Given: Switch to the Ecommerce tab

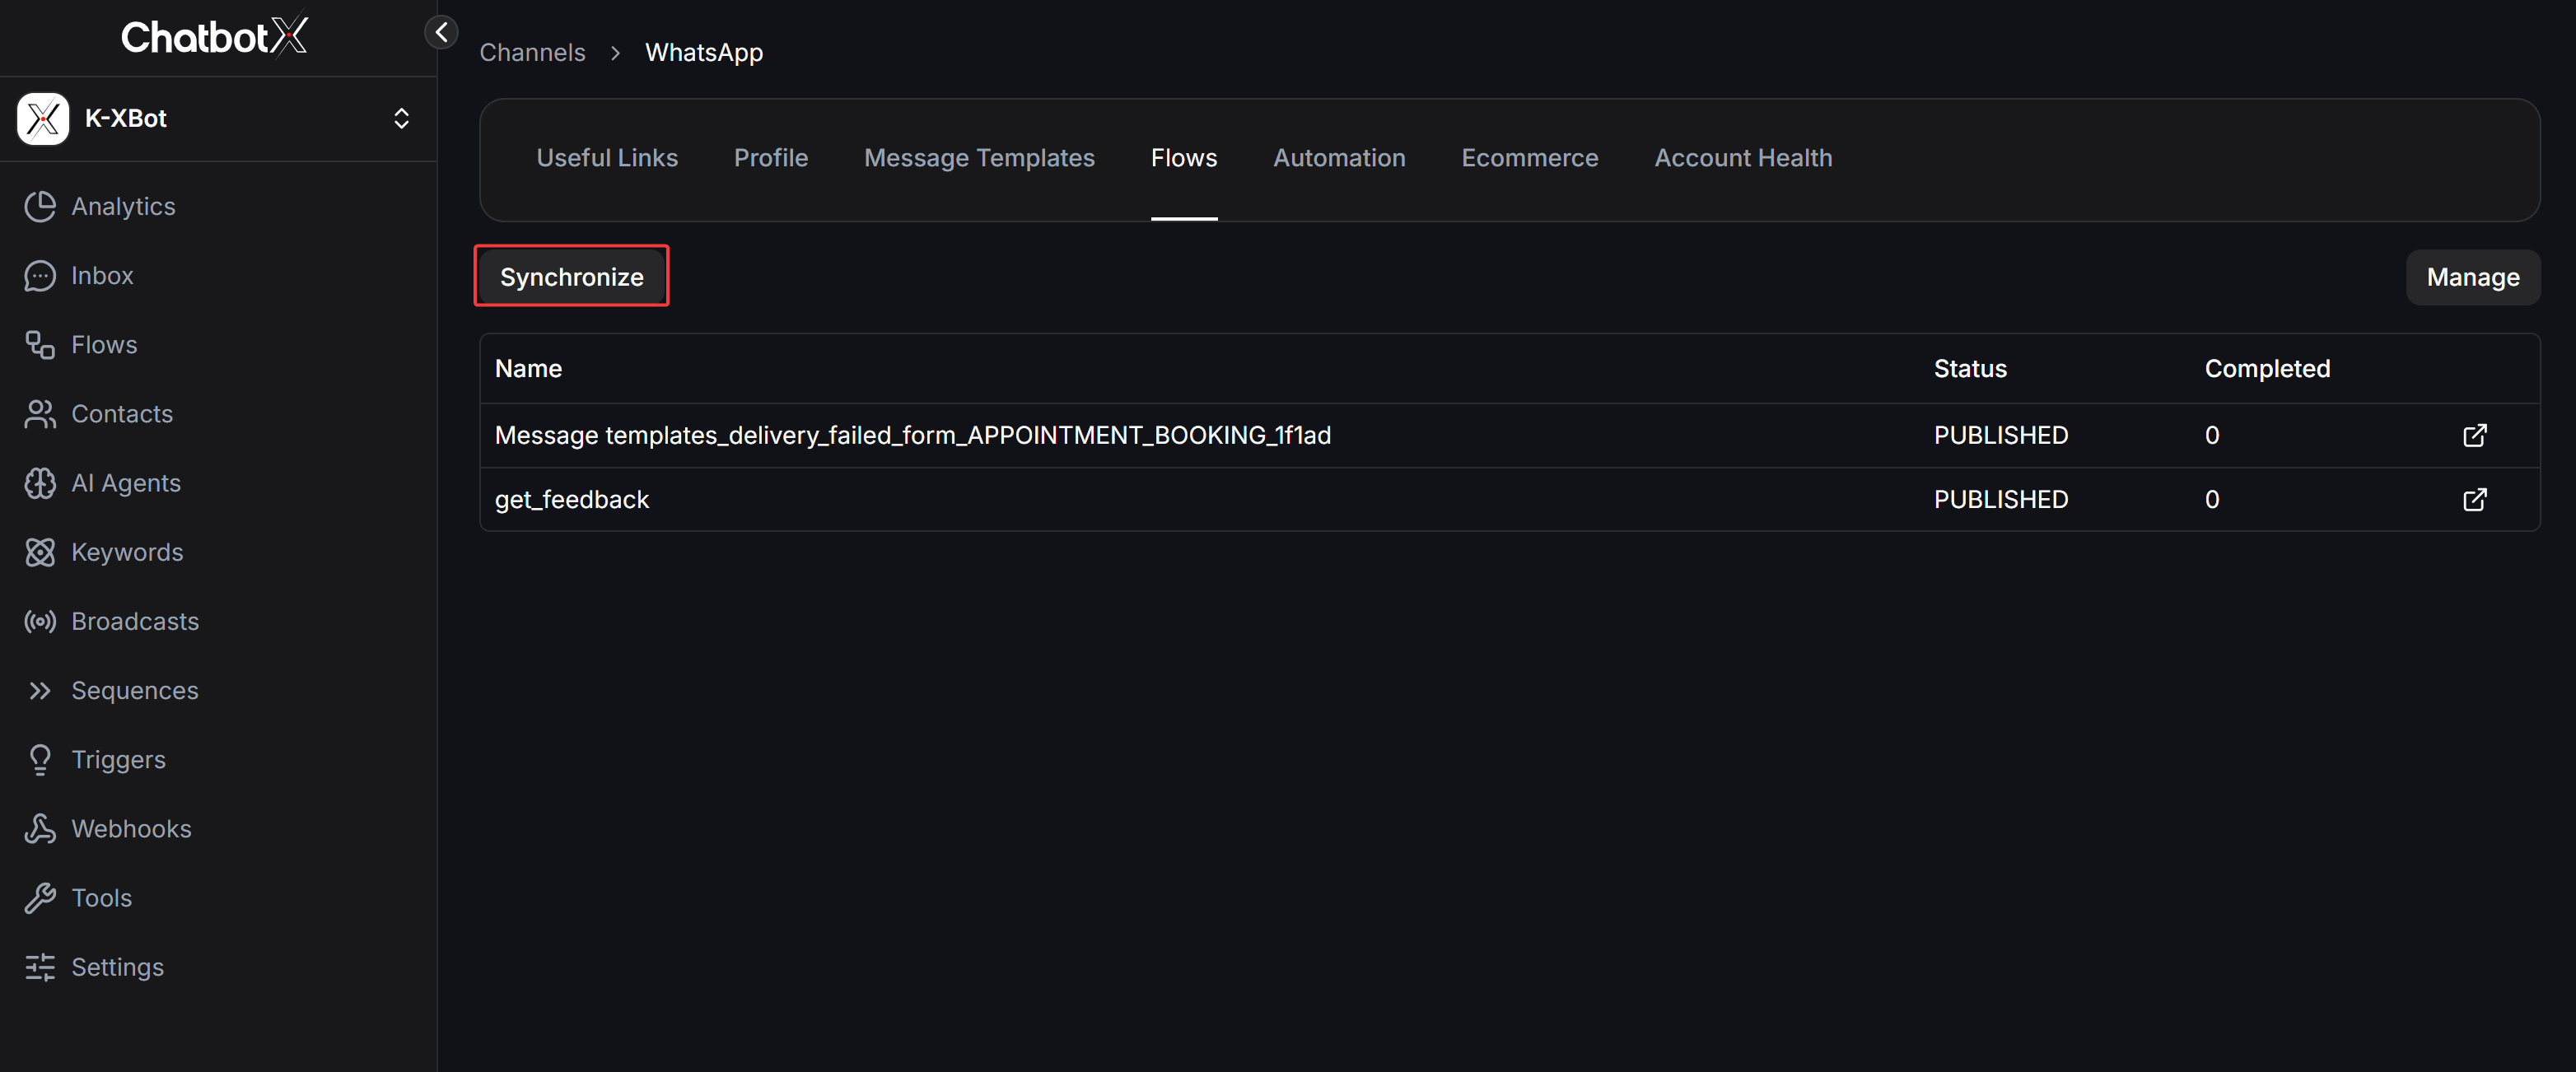Looking at the screenshot, I should pos(1530,158).
